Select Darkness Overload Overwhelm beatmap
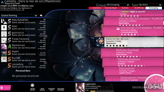The height and width of the screenshot is (92, 164). point(132,53)
